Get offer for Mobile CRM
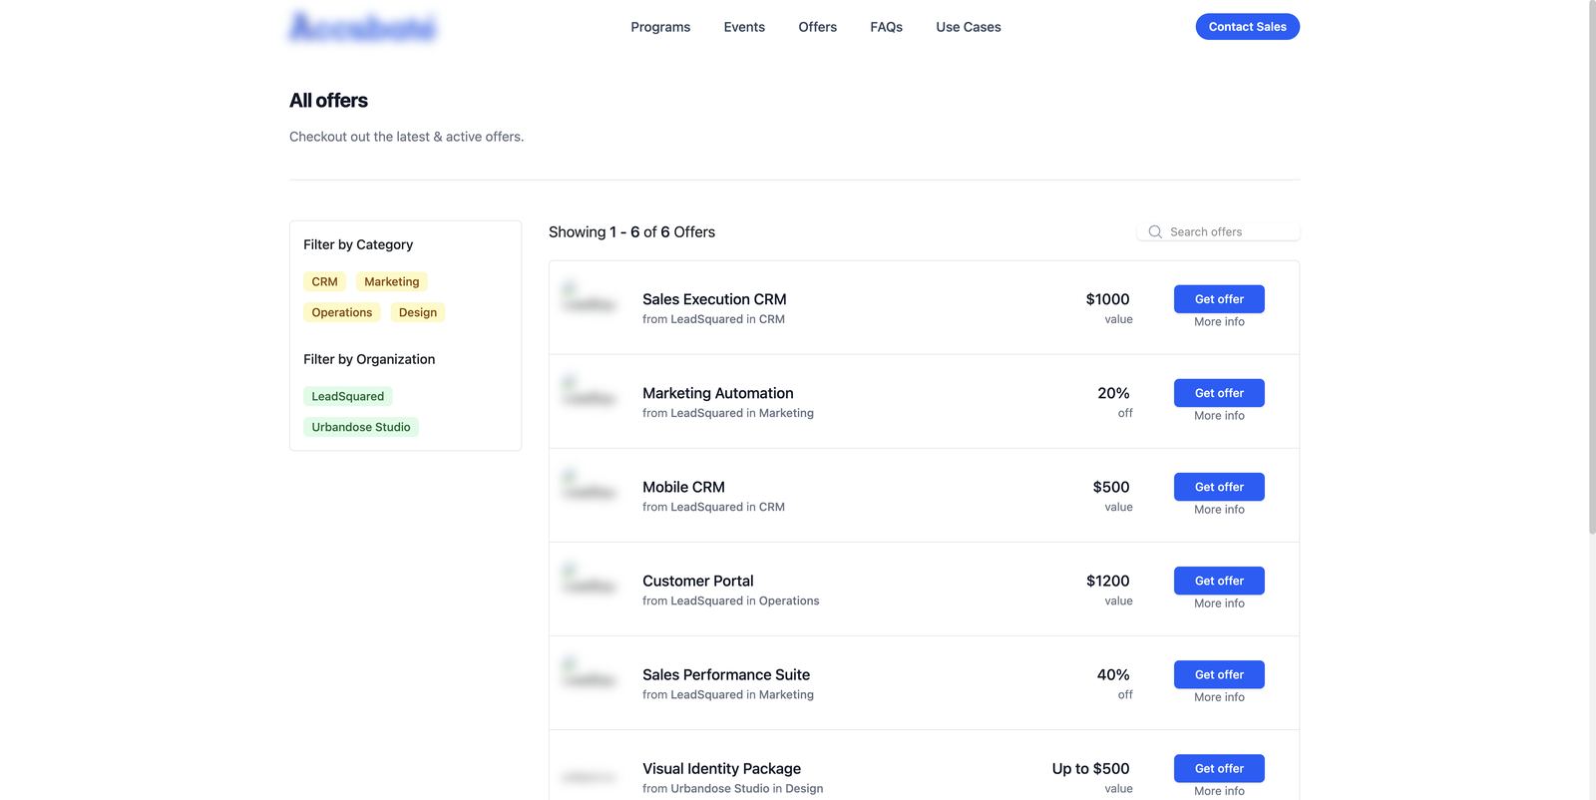The height and width of the screenshot is (800, 1596). pyautogui.click(x=1219, y=487)
